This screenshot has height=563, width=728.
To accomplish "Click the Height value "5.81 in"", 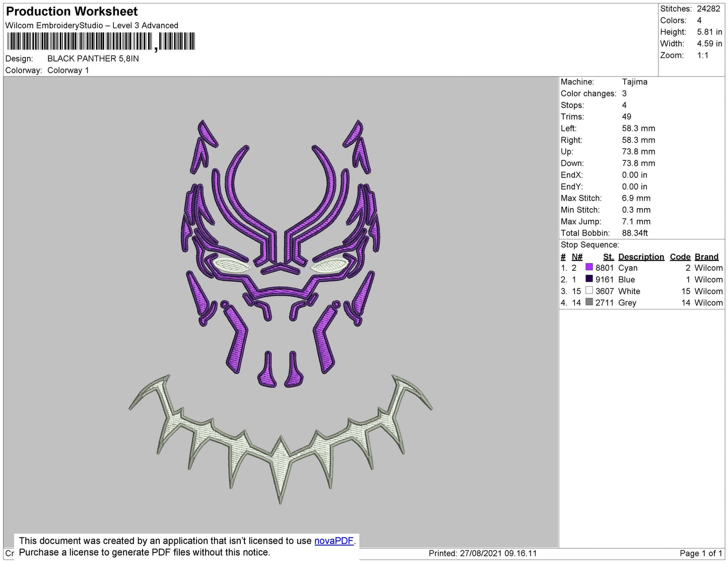I will (710, 32).
